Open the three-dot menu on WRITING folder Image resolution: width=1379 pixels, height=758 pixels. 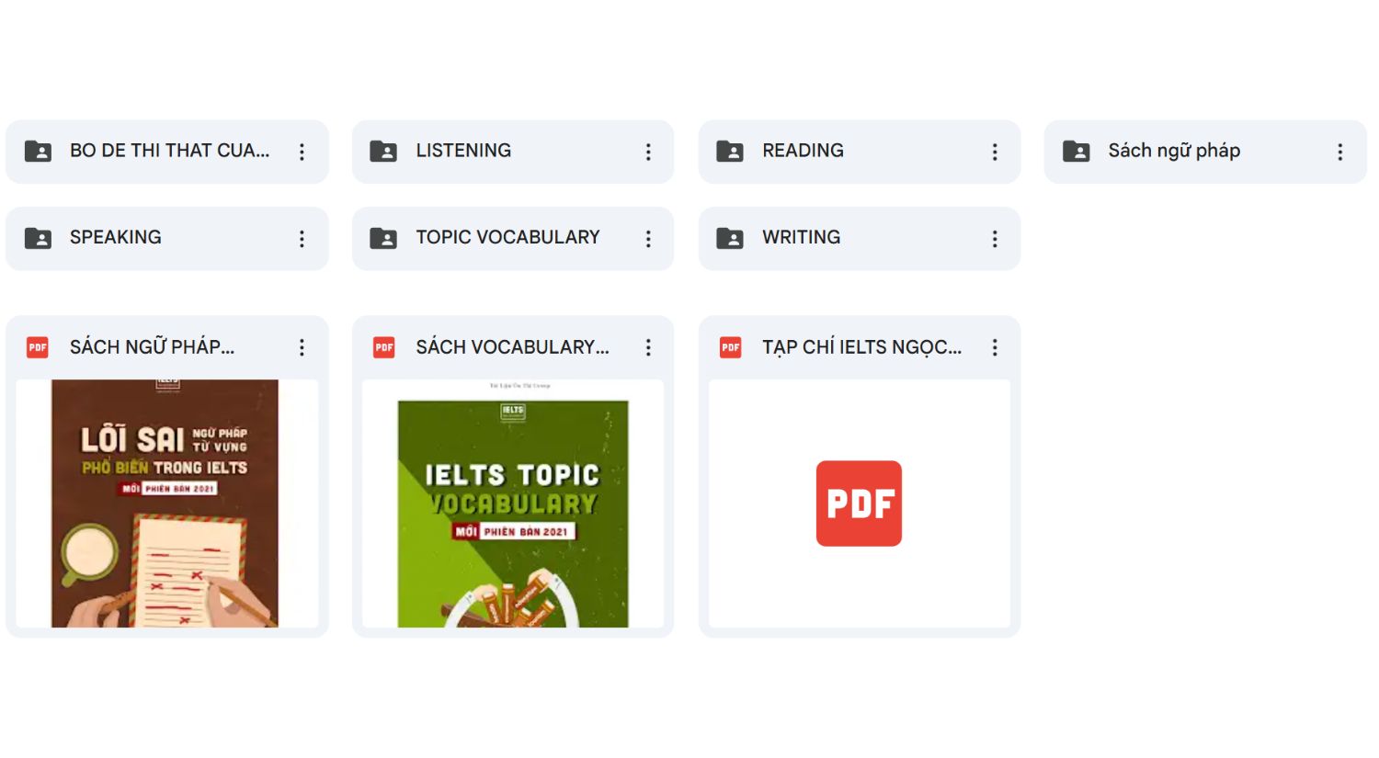(x=995, y=238)
